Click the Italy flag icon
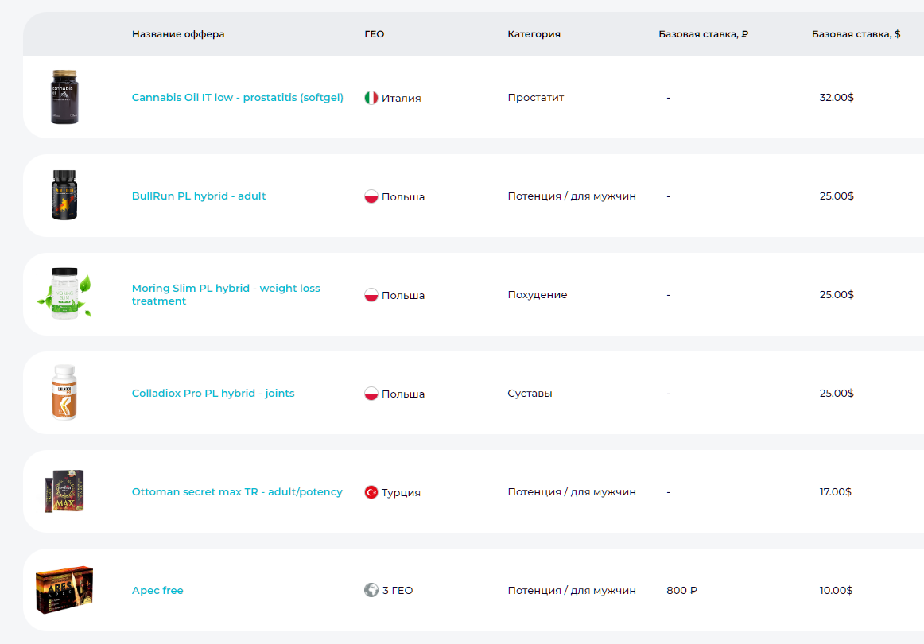924x644 pixels. click(371, 98)
